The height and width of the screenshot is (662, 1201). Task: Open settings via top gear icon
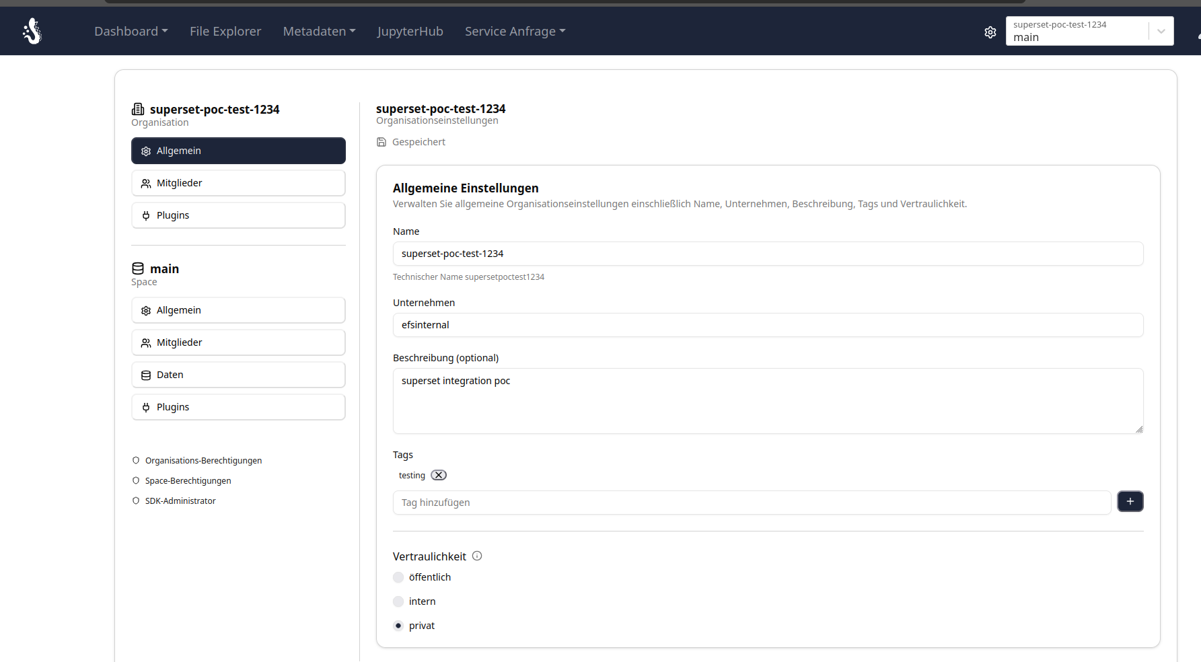(990, 32)
